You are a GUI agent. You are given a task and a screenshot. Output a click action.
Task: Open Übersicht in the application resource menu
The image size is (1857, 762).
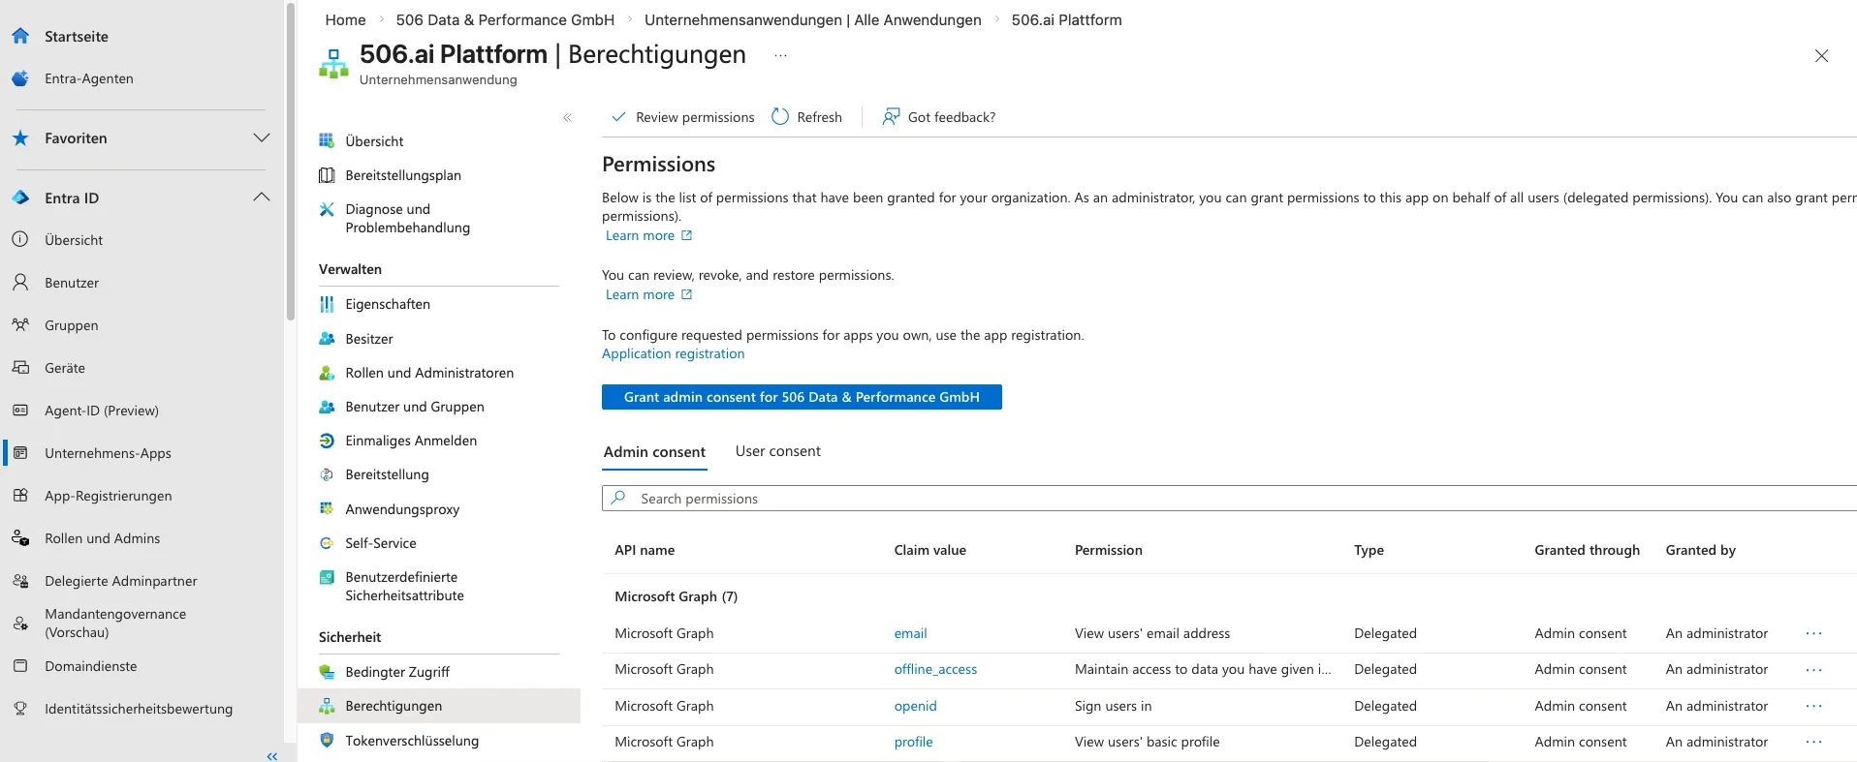click(x=374, y=141)
